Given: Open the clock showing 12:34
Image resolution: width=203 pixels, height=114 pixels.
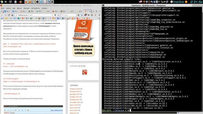Looking at the screenshot, I should coord(194,2).
